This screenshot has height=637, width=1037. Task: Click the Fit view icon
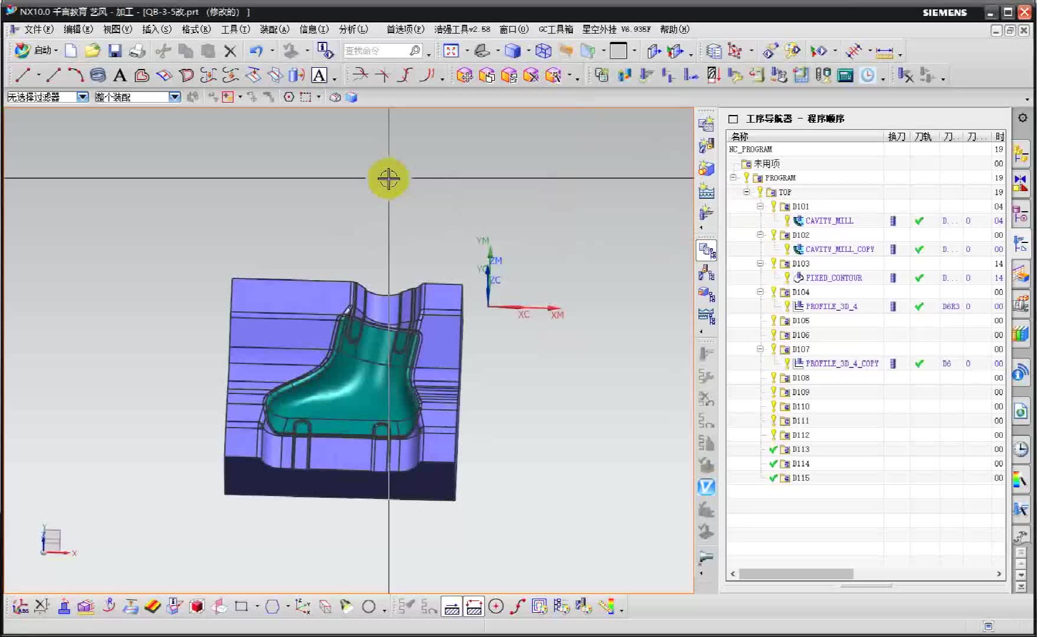click(451, 51)
